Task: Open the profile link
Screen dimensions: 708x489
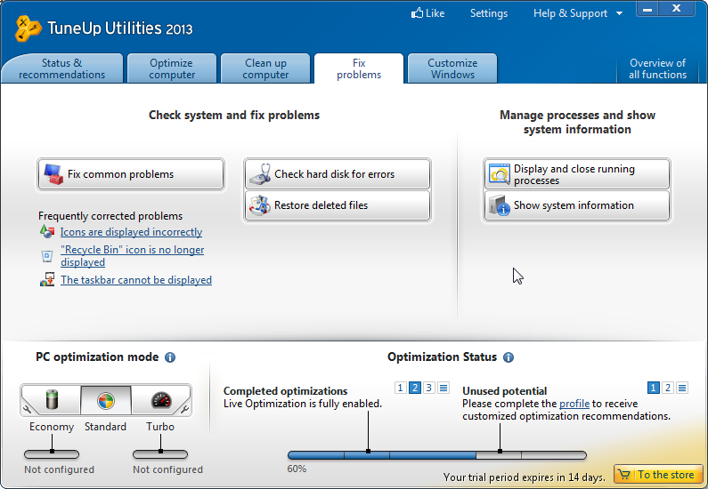Action: tap(574, 404)
